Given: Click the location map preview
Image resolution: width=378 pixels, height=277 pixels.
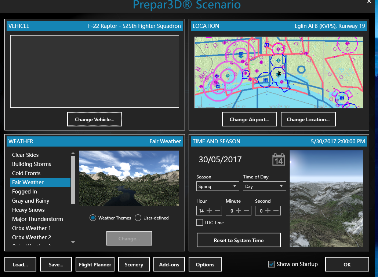Looking at the screenshot, I should [279, 72].
